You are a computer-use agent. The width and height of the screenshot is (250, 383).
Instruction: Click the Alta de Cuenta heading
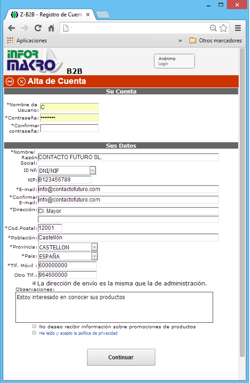coord(57,81)
